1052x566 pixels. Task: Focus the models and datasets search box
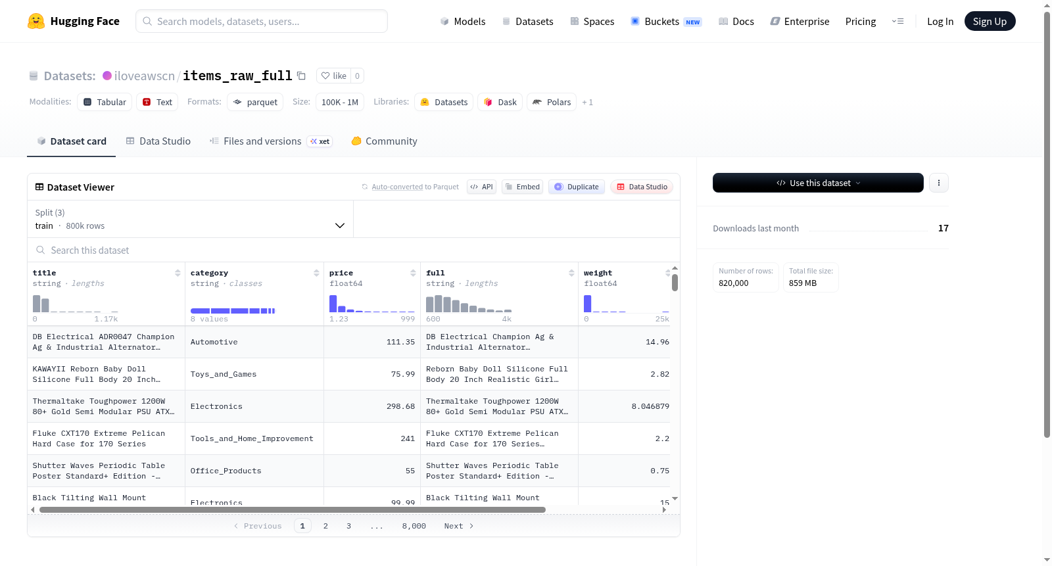click(x=262, y=21)
